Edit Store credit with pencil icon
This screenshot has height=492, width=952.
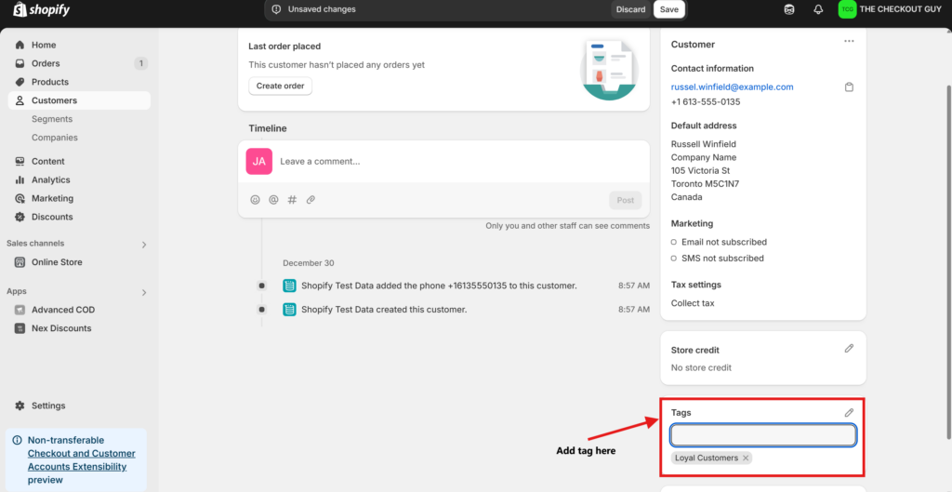849,349
